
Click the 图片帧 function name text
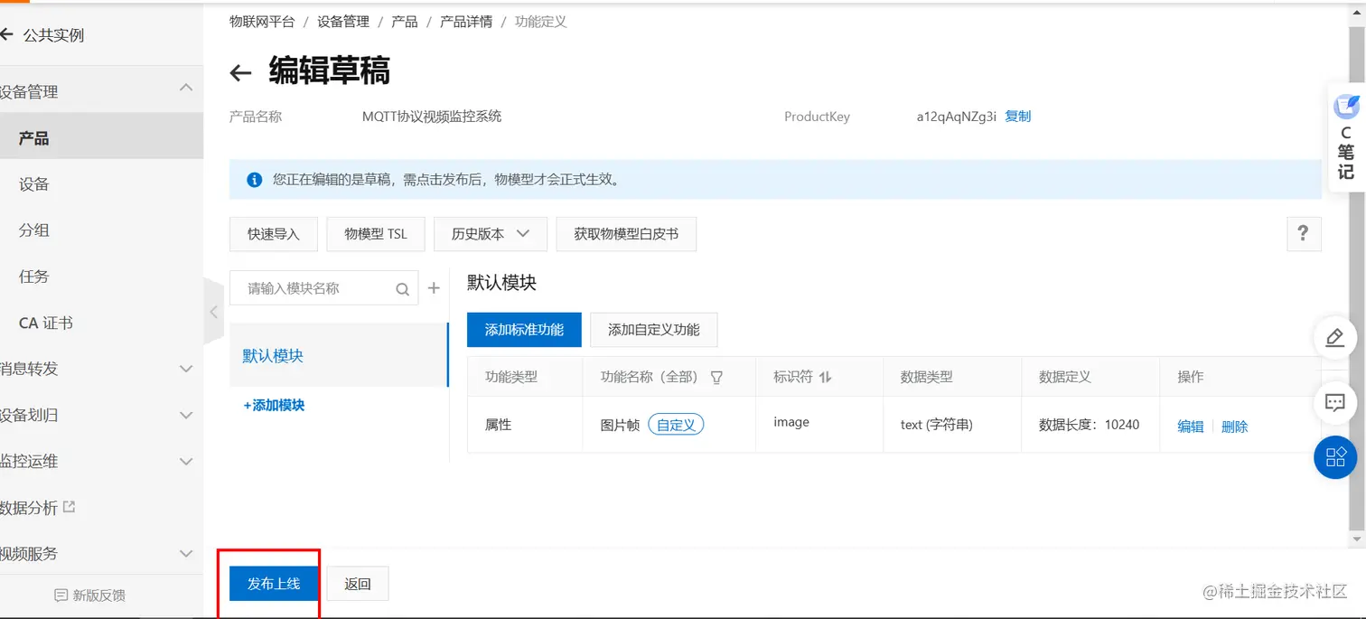pyautogui.click(x=620, y=425)
